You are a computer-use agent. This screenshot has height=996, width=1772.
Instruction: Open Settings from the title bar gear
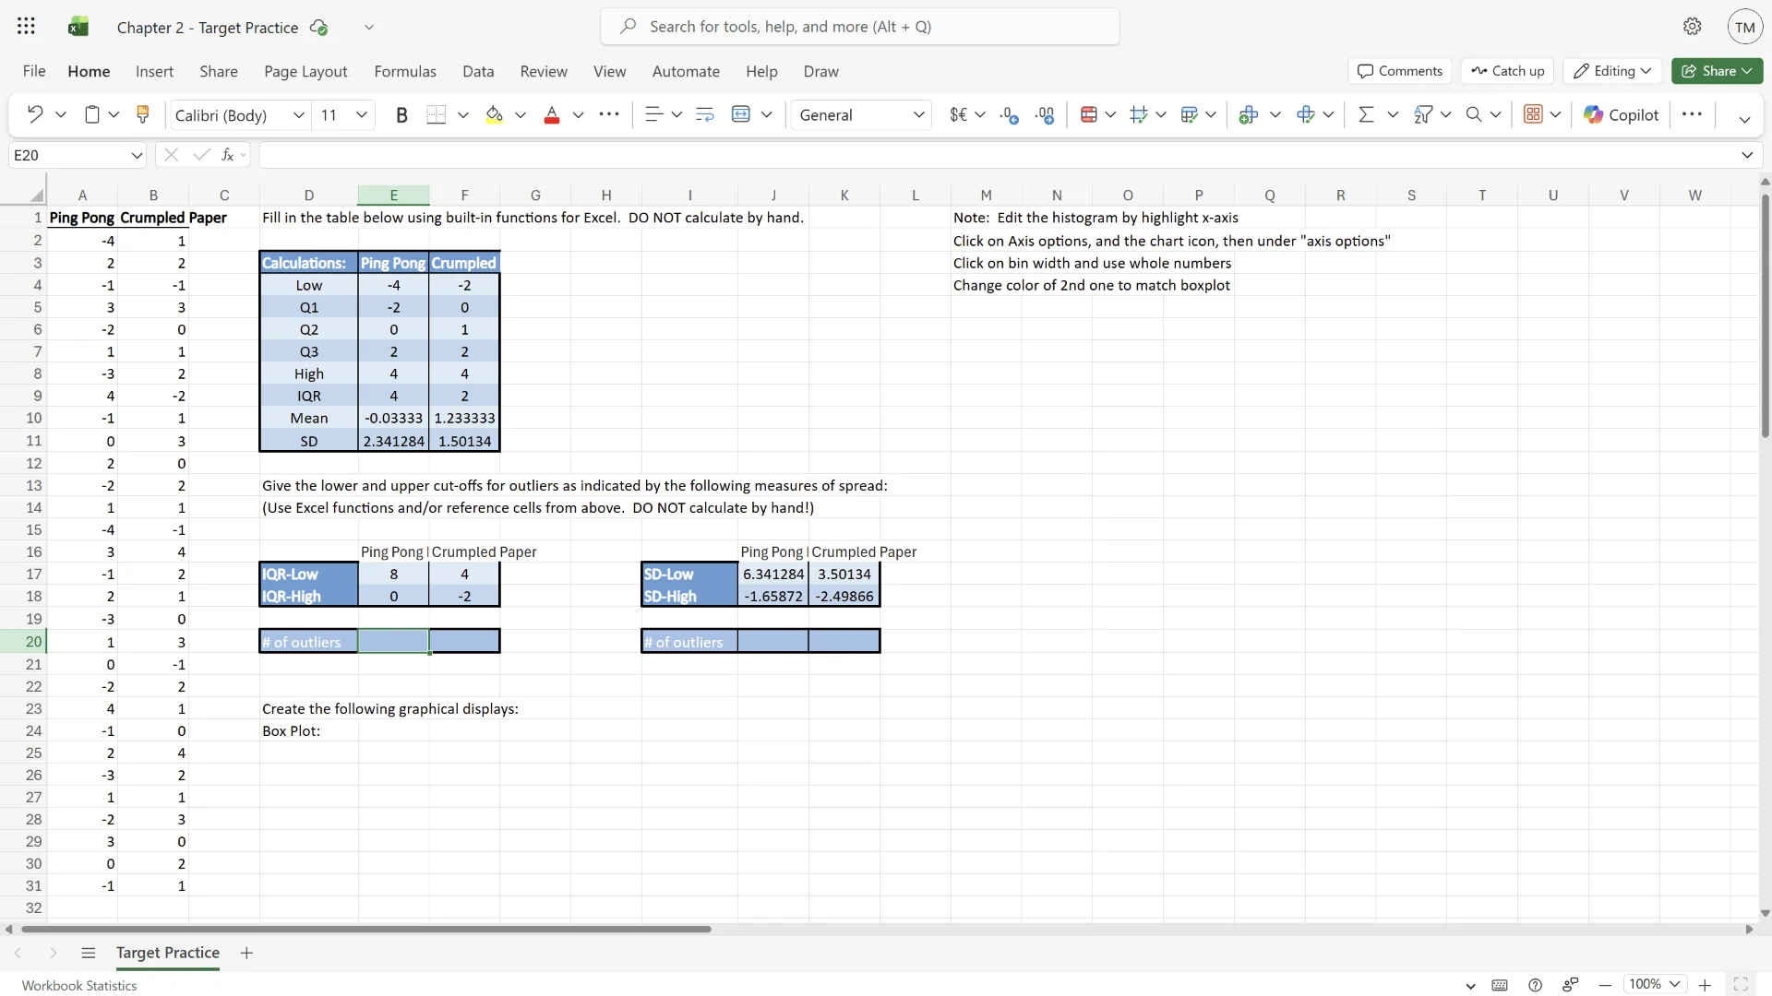[x=1693, y=27]
